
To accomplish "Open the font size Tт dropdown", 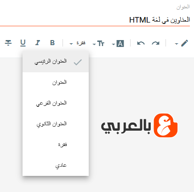I will click(x=98, y=44).
